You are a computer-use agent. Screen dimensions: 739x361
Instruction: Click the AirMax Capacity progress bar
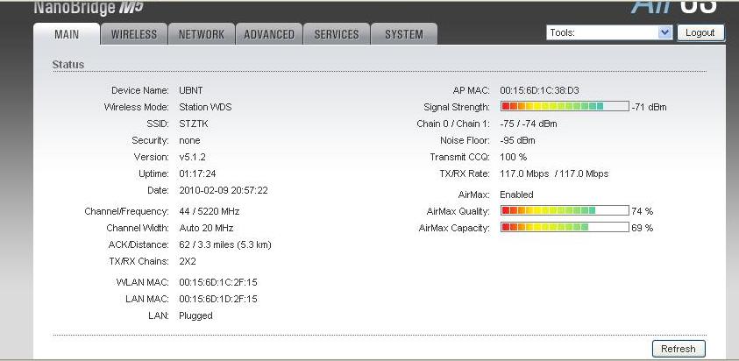564,228
